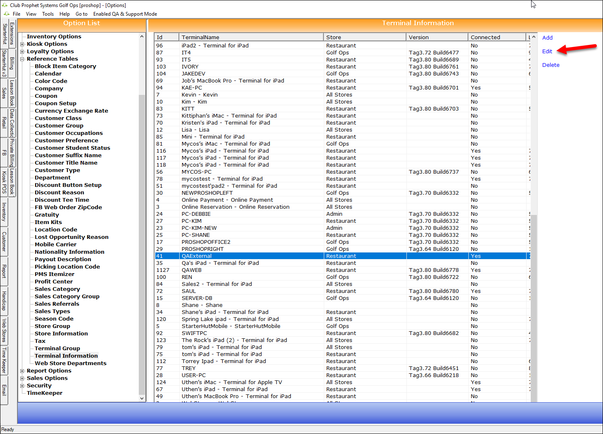Expand the Kiosk Options tree node
Image resolution: width=603 pixels, height=434 pixels.
(22, 44)
